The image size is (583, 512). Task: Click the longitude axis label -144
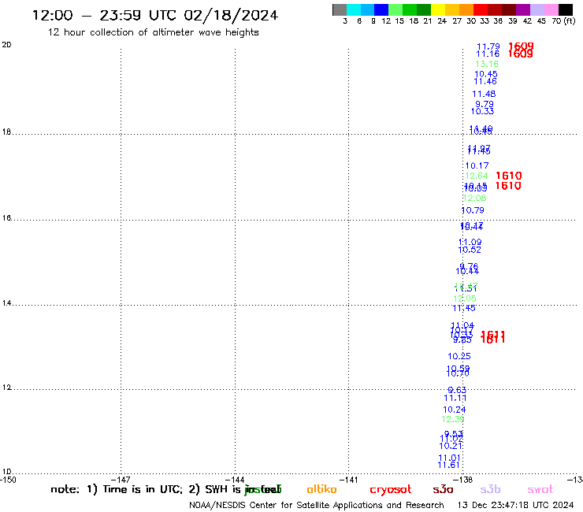click(x=235, y=480)
